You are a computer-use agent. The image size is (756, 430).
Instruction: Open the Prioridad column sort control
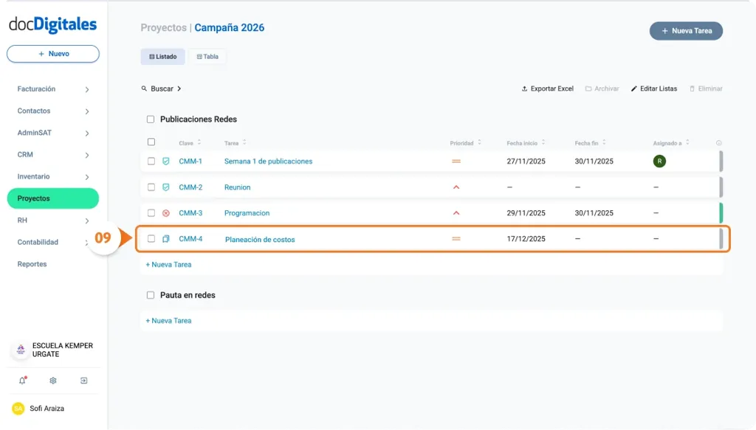click(481, 142)
